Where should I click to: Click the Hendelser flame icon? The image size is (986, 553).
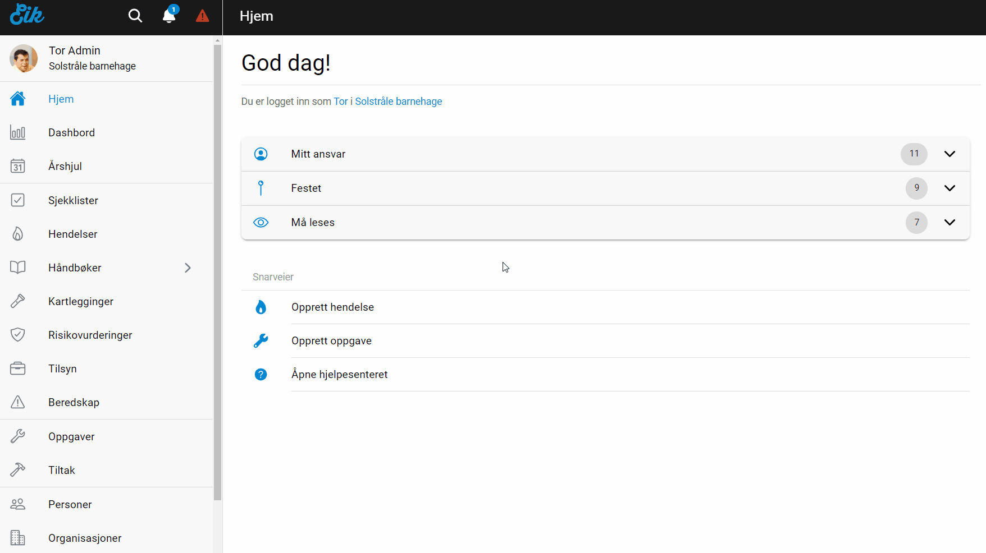(18, 234)
